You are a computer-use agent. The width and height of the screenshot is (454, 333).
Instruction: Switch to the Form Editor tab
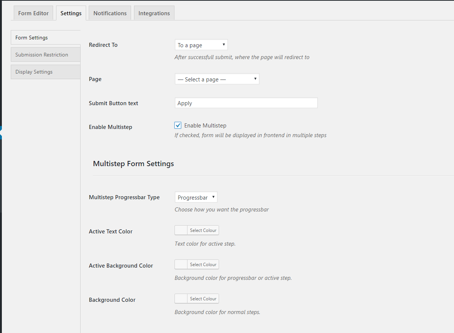coord(33,13)
